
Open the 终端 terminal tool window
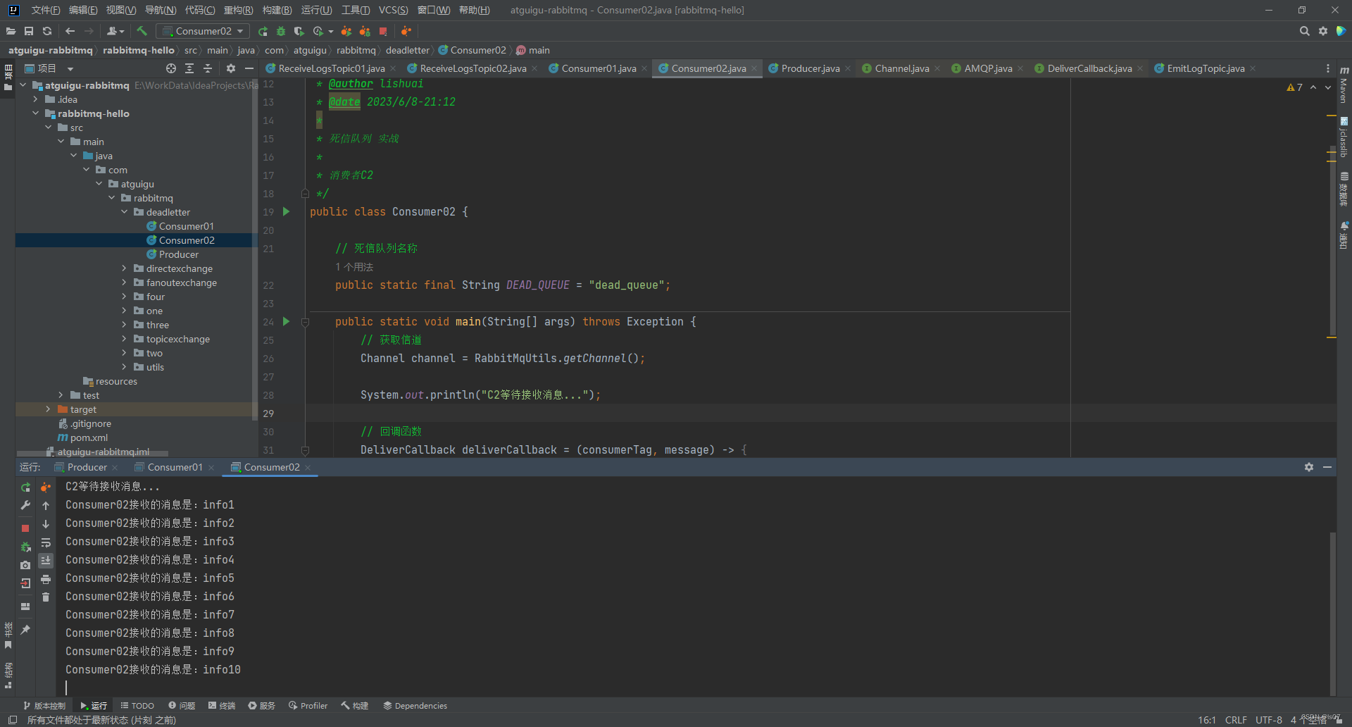coord(221,705)
